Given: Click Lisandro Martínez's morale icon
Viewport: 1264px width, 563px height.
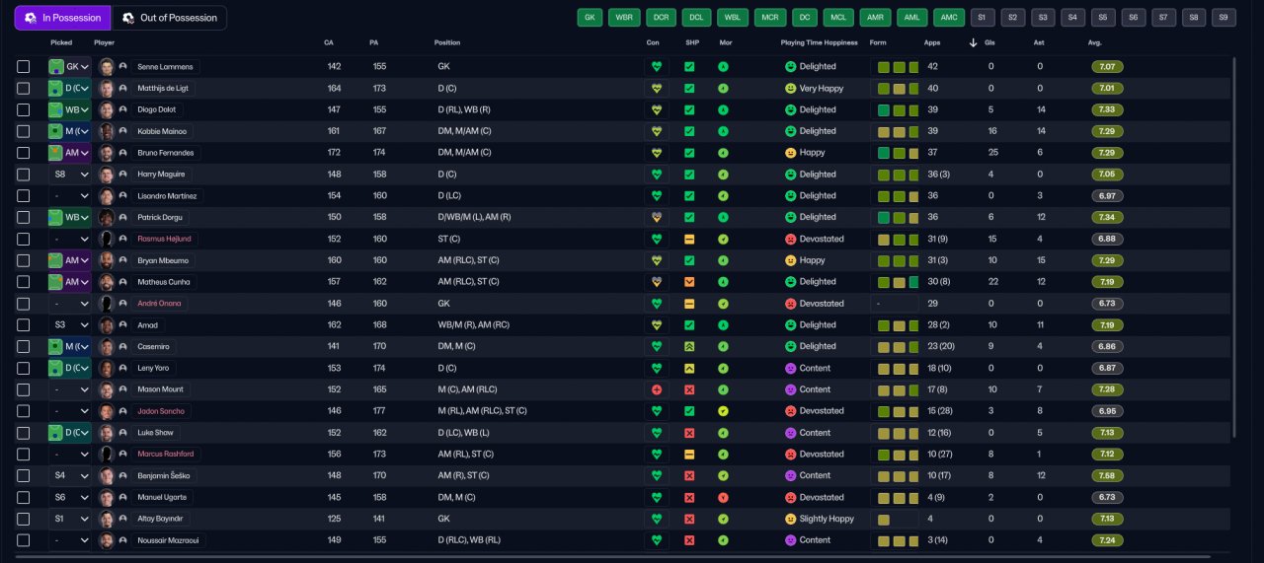Looking at the screenshot, I should (x=723, y=196).
